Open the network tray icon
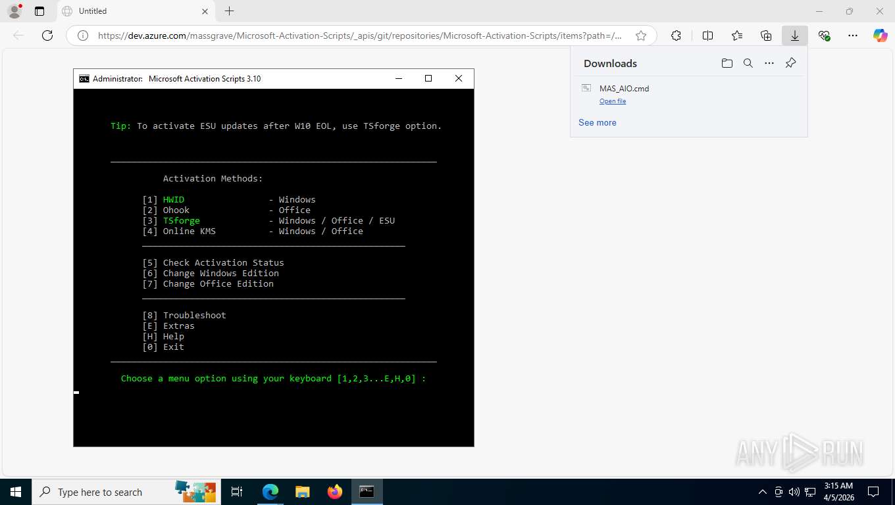Image resolution: width=895 pixels, height=505 pixels. click(x=811, y=492)
